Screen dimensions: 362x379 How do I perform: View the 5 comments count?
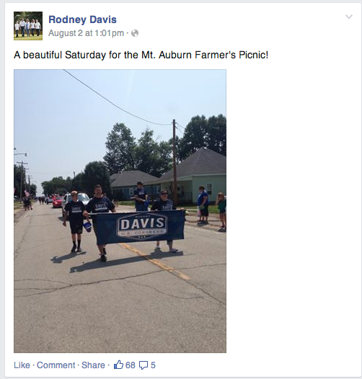153,365
